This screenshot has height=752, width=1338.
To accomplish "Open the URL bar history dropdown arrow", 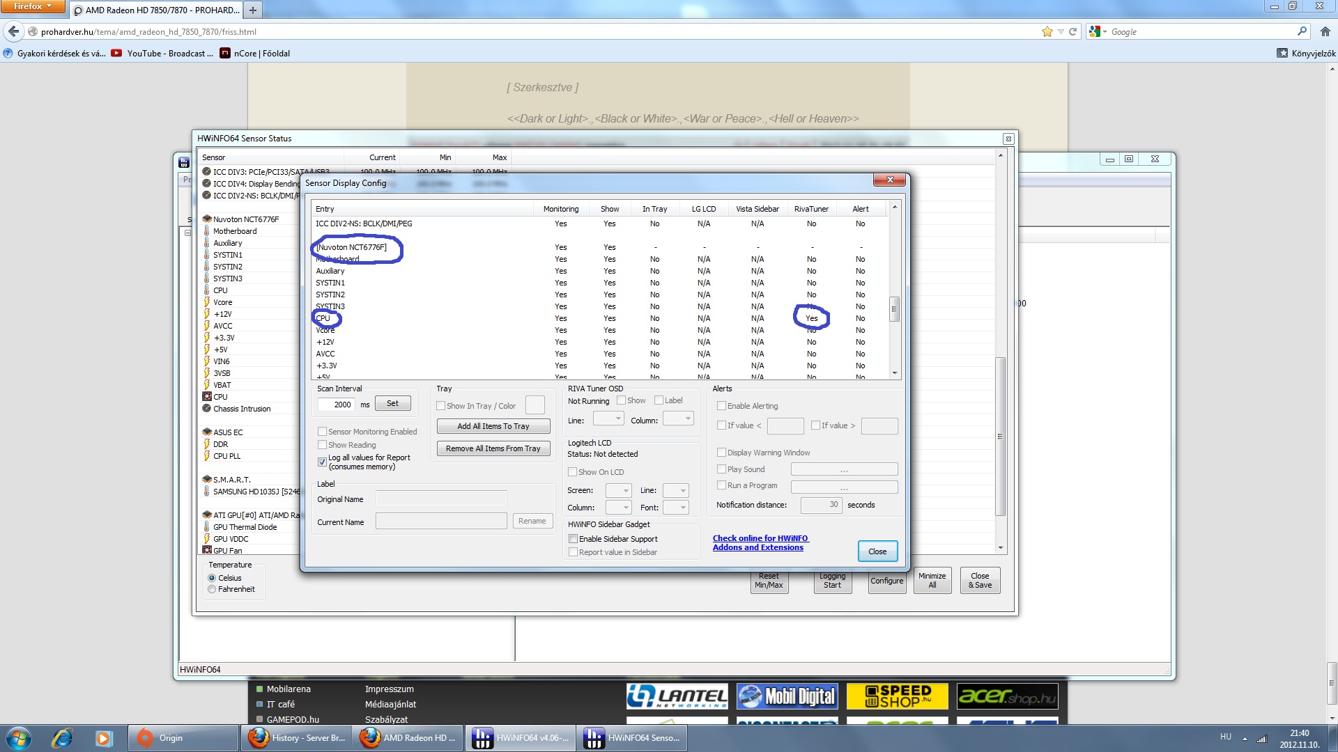I will [1061, 31].
